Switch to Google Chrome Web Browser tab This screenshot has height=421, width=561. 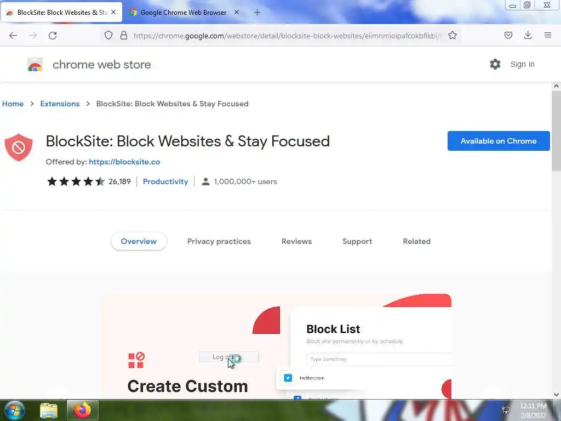point(184,13)
